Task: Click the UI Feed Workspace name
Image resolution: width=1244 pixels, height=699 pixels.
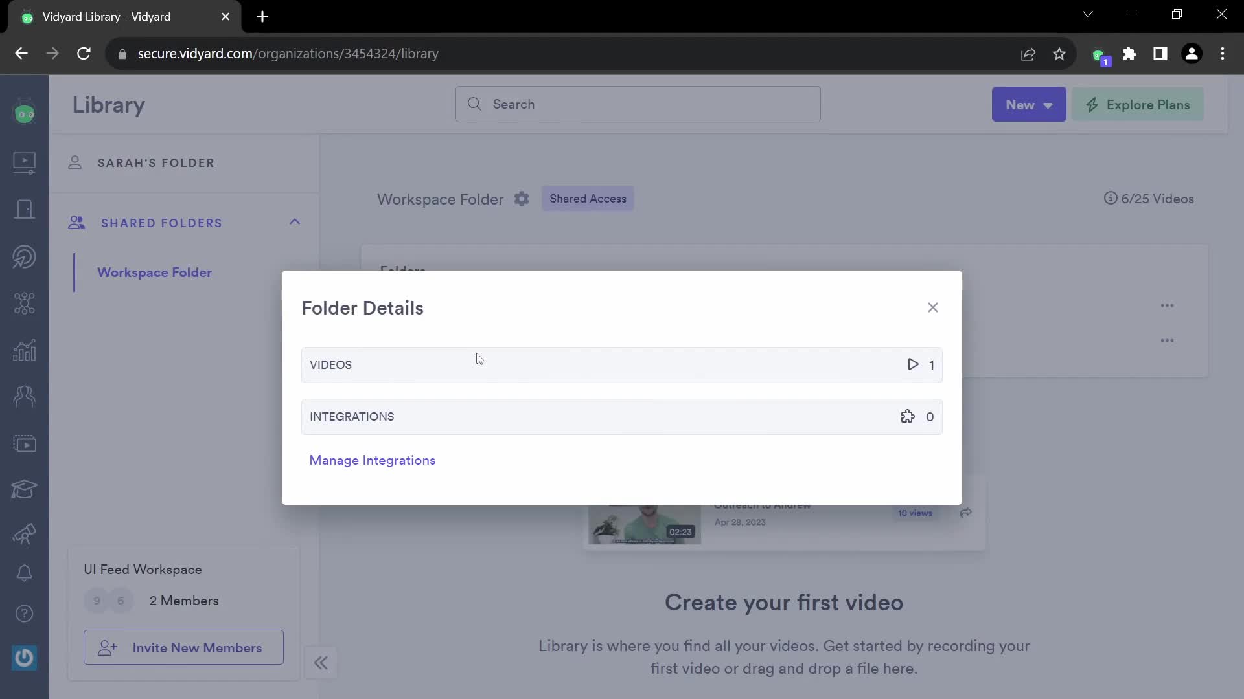Action: coord(143,570)
